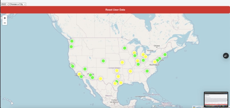Select the yellow Indianapolis marker in Indiana
Viewport: 230px width, 108px height.
click(138, 61)
